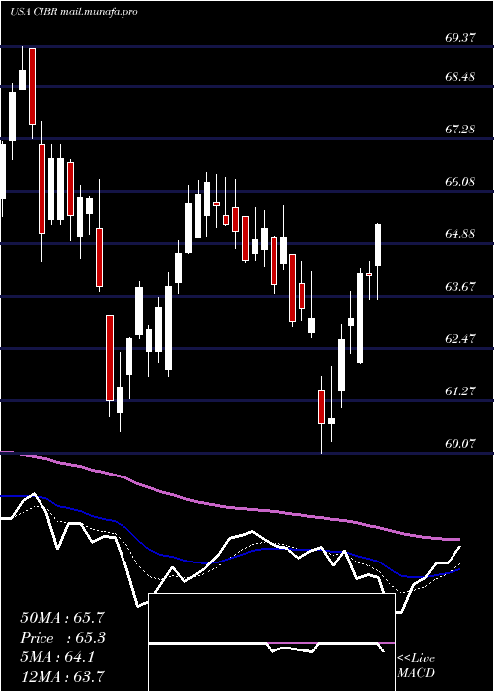Click the 67.28 price axis label
Image resolution: width=494 pixels, height=692 pixels.
[460, 130]
